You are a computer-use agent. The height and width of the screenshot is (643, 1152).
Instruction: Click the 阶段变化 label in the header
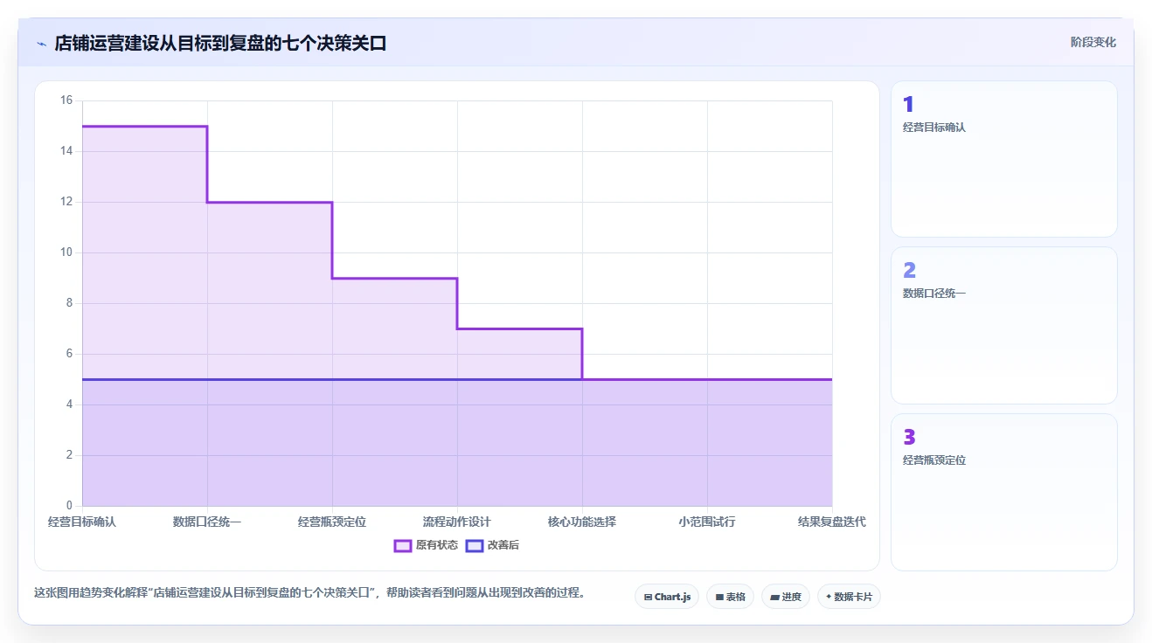1093,42
